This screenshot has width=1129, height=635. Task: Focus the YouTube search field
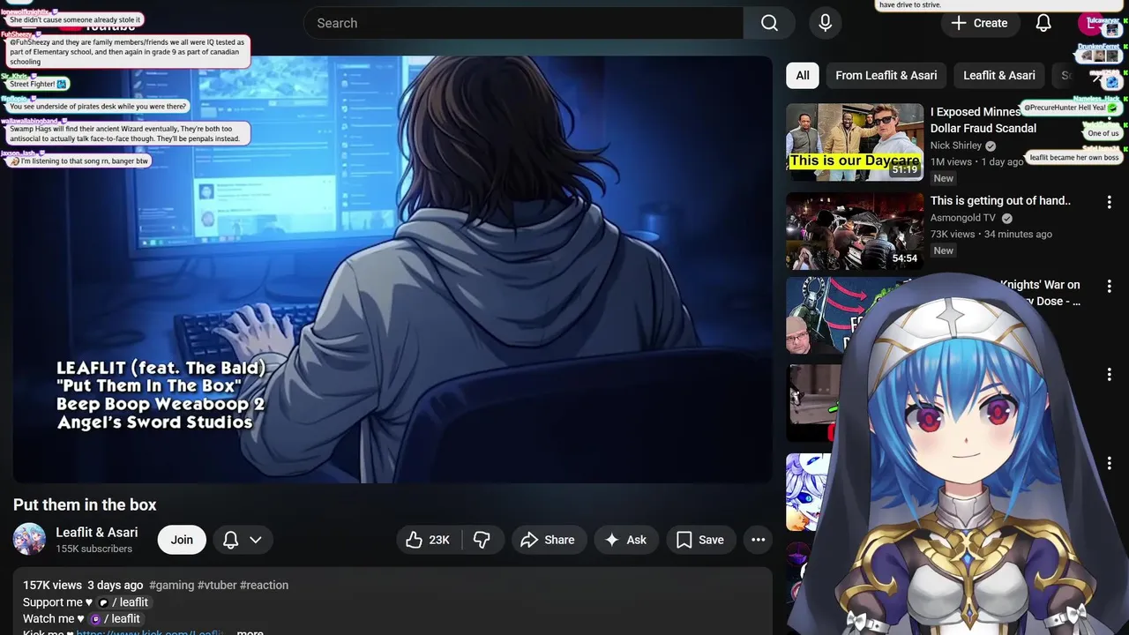click(x=523, y=23)
